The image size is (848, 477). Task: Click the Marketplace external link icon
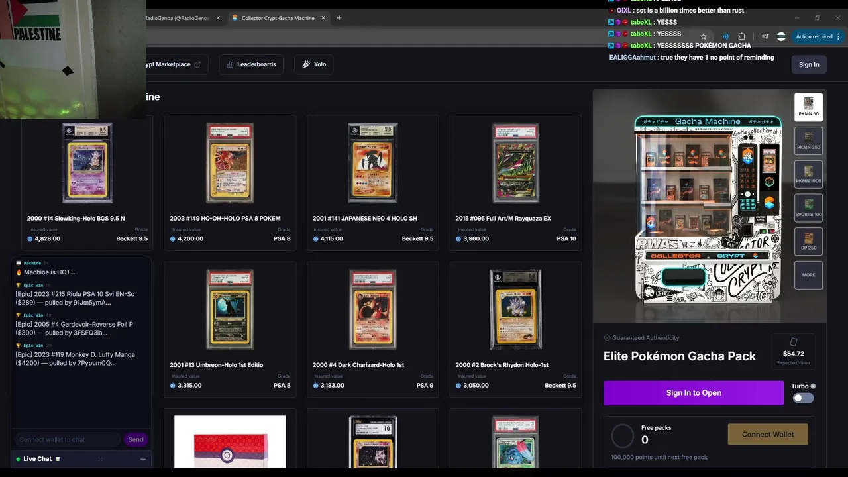point(197,64)
